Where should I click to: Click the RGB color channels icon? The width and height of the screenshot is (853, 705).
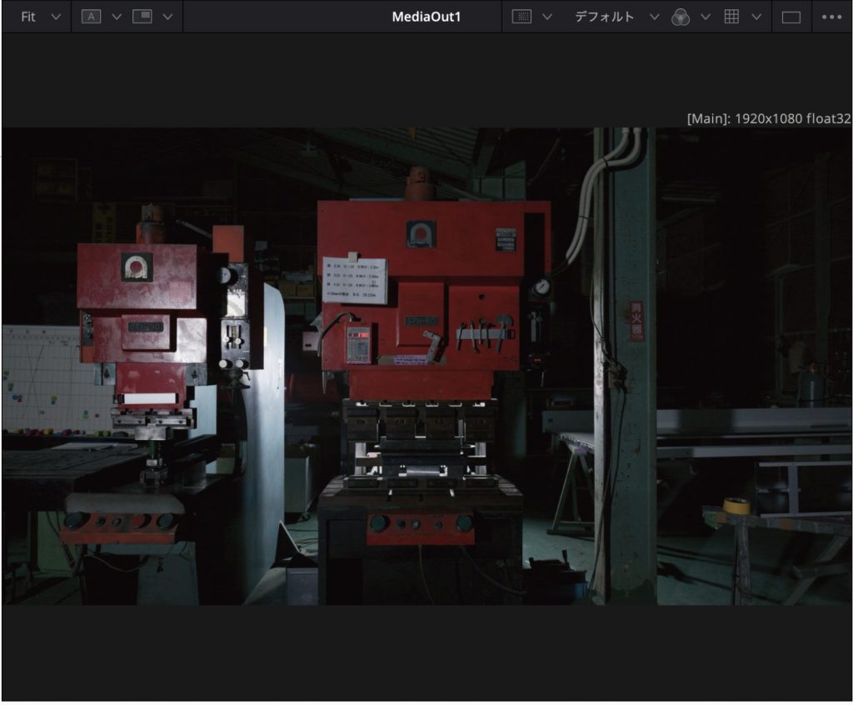click(681, 17)
